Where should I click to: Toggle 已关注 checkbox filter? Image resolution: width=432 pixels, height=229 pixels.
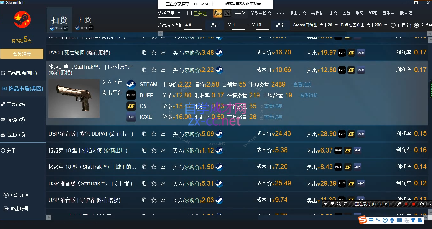190,13
